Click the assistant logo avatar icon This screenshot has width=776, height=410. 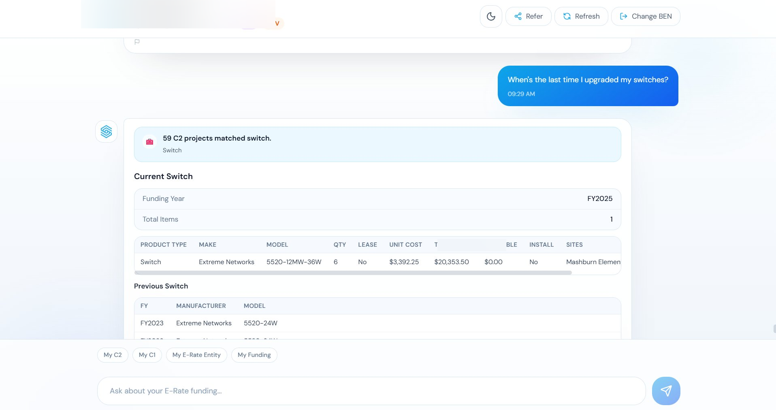click(106, 131)
